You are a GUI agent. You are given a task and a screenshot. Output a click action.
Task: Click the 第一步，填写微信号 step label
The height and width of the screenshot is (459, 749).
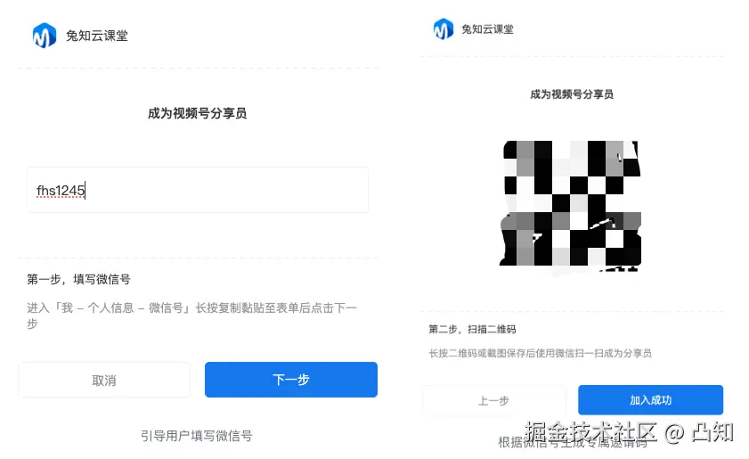pyautogui.click(x=78, y=279)
